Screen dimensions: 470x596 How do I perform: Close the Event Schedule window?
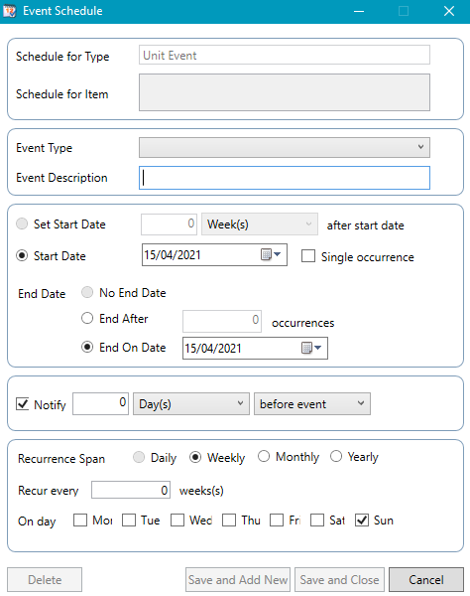449,11
